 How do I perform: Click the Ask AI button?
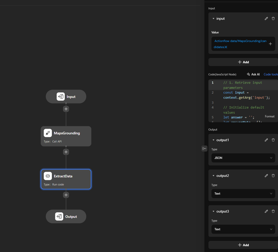tap(253, 74)
